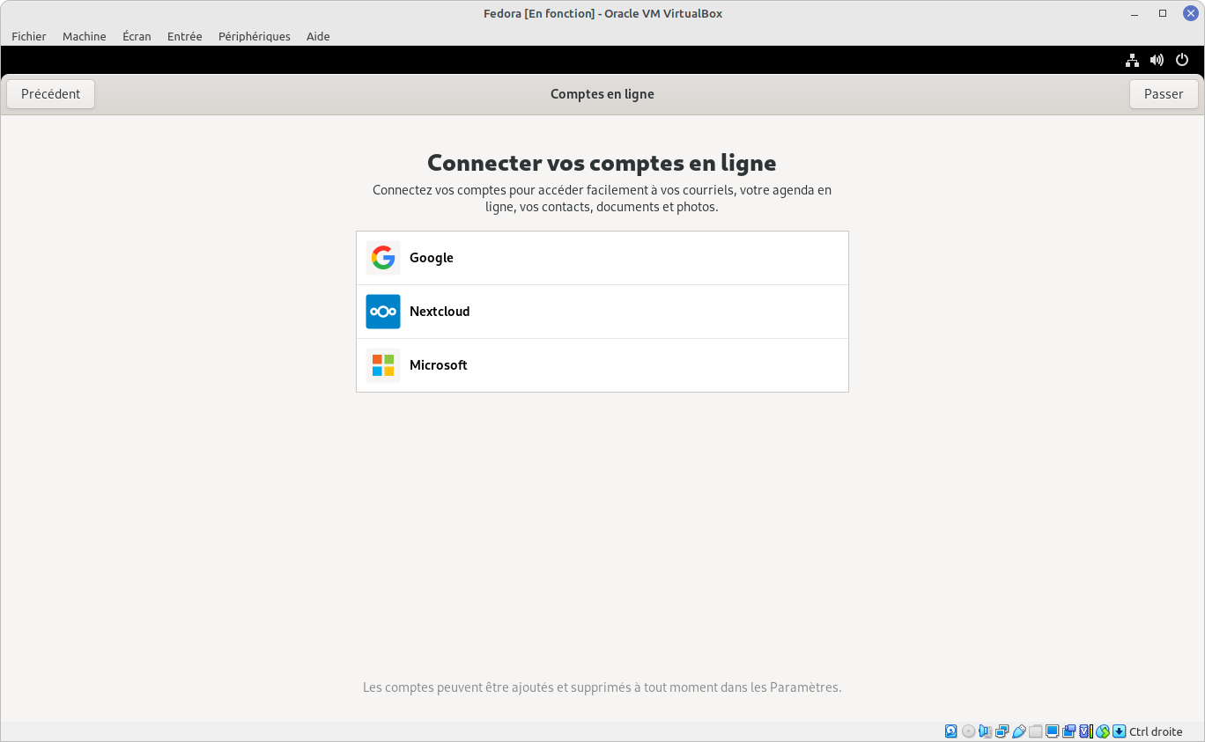
Task: Click the VirtualBox USB devices icon
Action: 1019,731
